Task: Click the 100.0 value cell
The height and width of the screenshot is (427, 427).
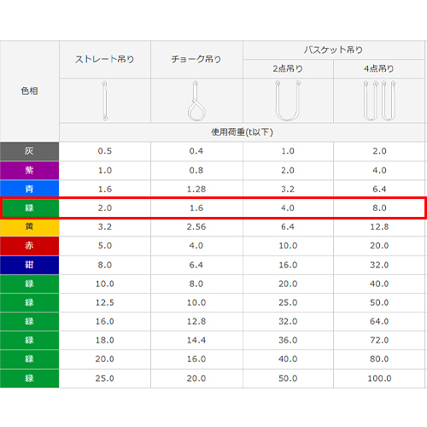Action: 379,378
